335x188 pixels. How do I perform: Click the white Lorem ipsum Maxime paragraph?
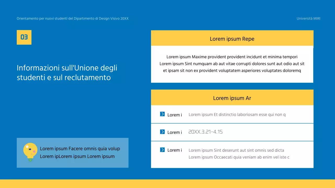[232, 63]
